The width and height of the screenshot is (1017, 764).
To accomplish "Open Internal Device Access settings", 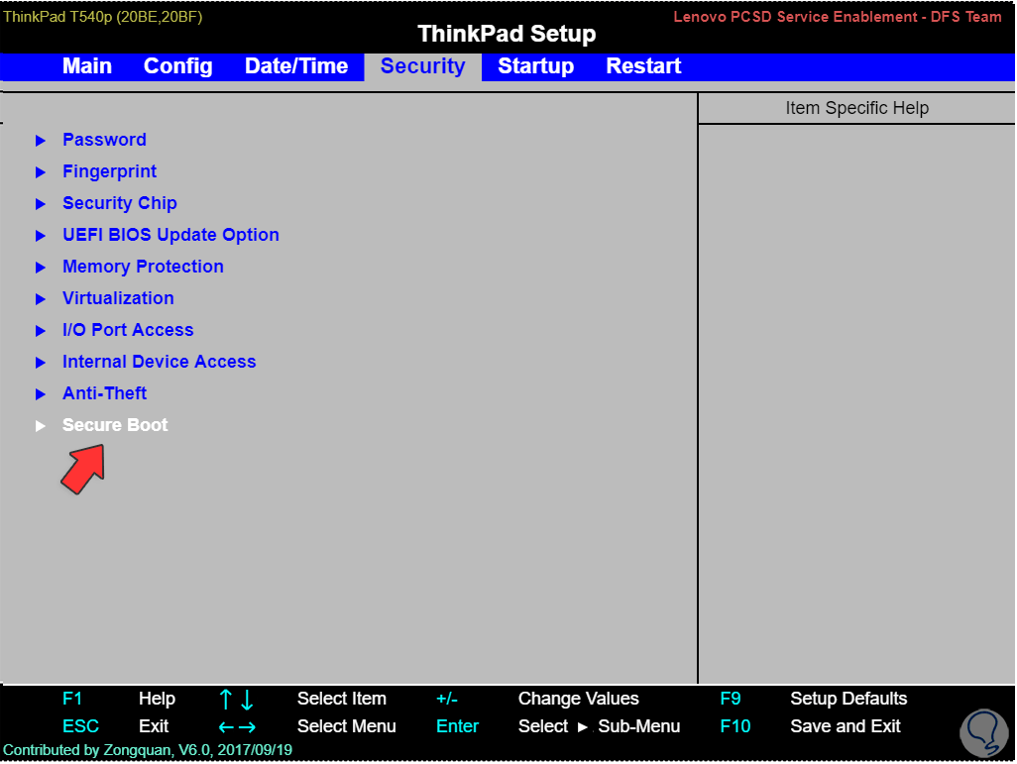I will coord(159,362).
